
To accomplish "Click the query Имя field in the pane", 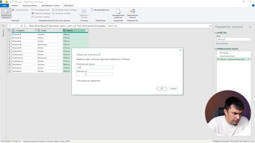I will pos(234,39).
